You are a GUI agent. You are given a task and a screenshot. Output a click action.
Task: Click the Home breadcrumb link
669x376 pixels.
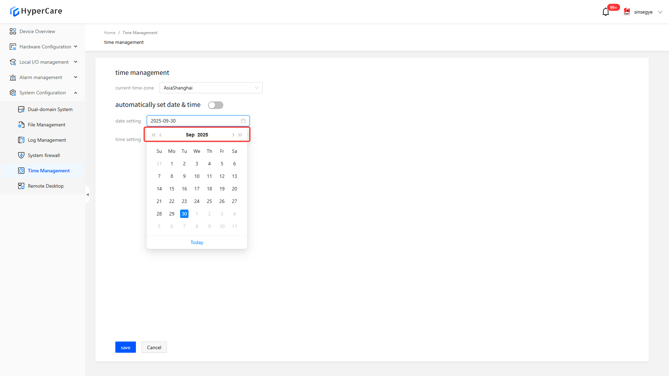point(109,33)
